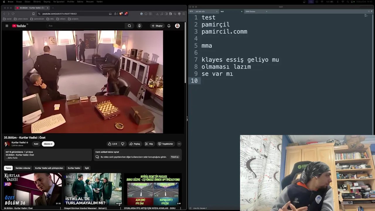Open the projects bookmarks folder
Viewport: 375px width, 211px height.
(x=73, y=19)
